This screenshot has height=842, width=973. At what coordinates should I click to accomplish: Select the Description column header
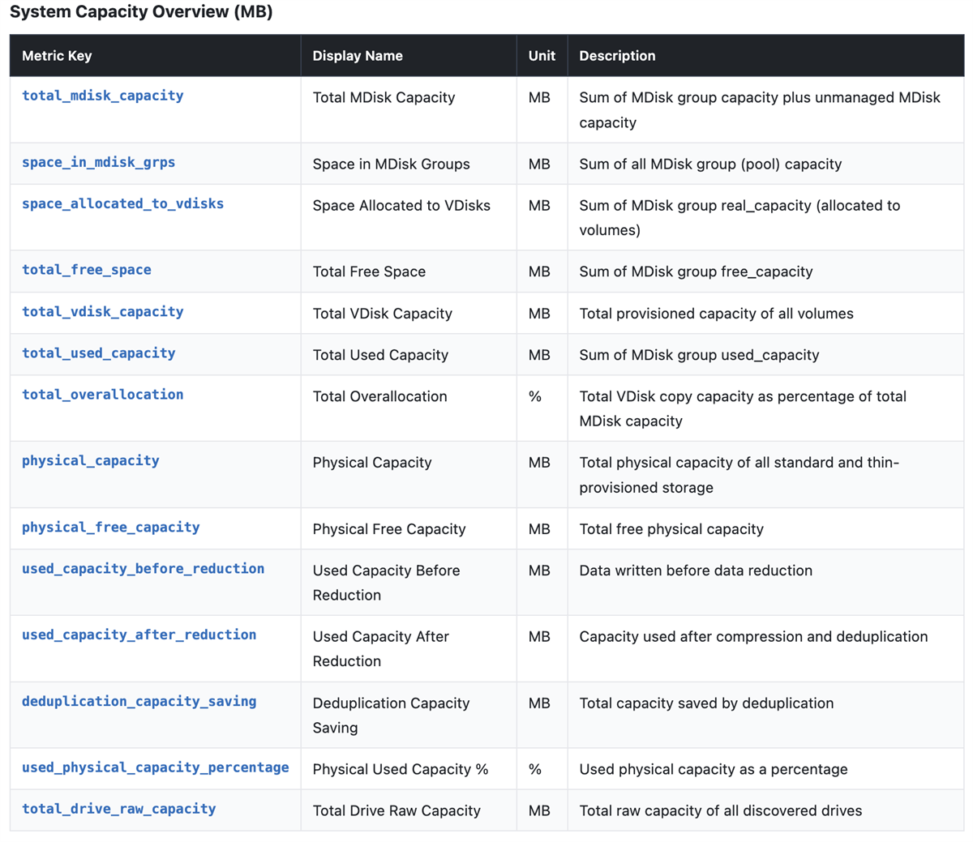617,56
